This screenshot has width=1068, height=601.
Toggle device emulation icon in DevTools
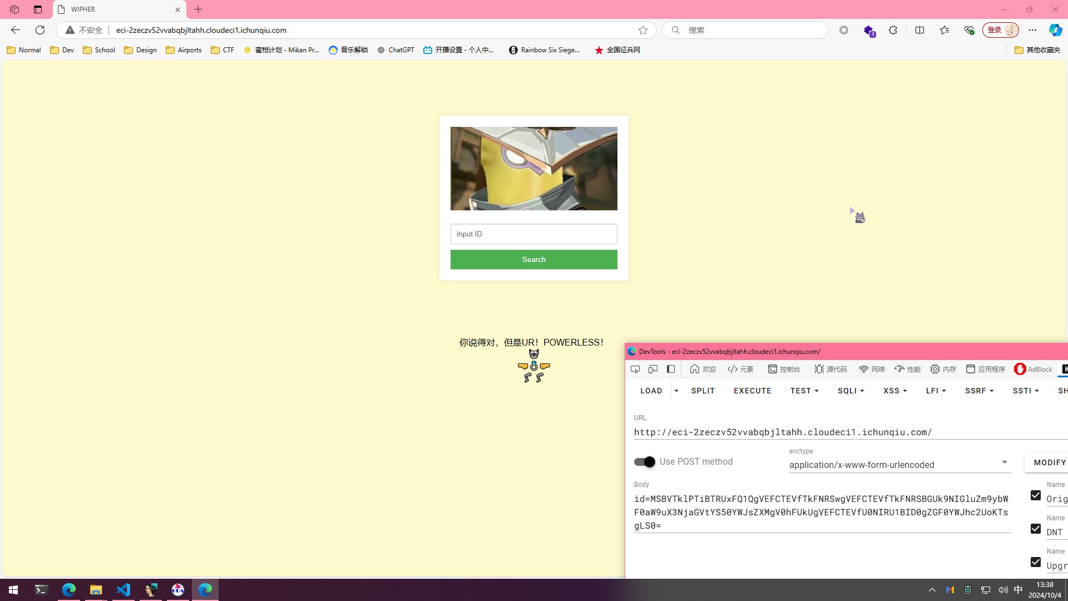653,369
